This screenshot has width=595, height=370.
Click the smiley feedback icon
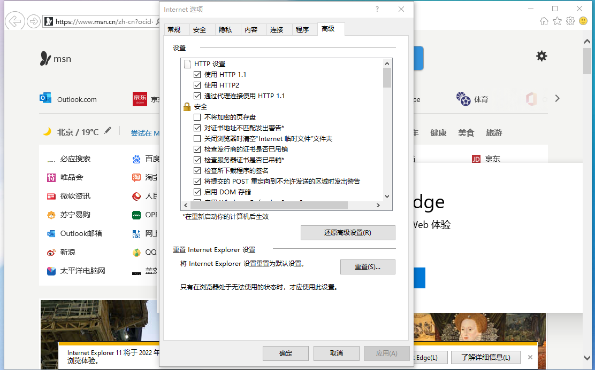pyautogui.click(x=583, y=21)
